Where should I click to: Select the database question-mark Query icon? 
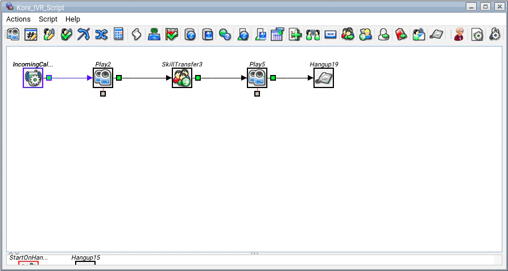190,34
